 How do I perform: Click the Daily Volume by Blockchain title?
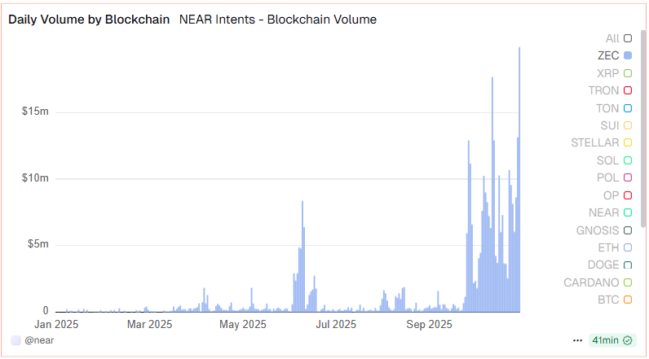89,20
